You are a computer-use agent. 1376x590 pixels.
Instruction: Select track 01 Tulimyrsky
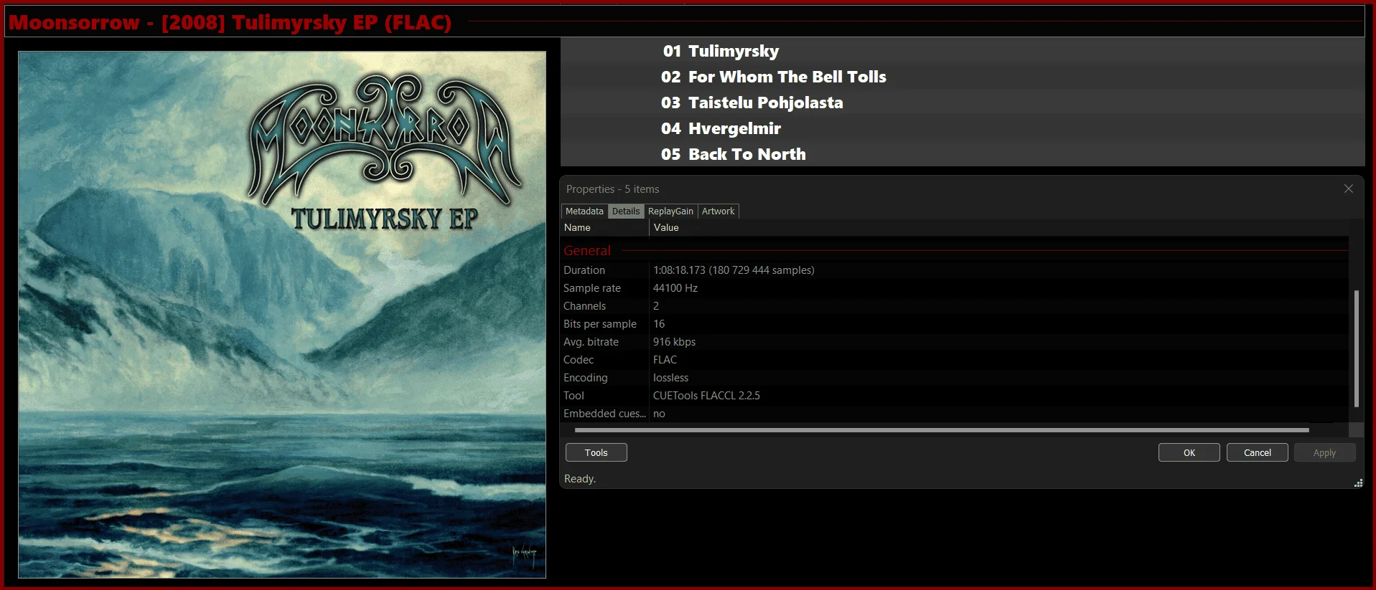tap(963, 51)
